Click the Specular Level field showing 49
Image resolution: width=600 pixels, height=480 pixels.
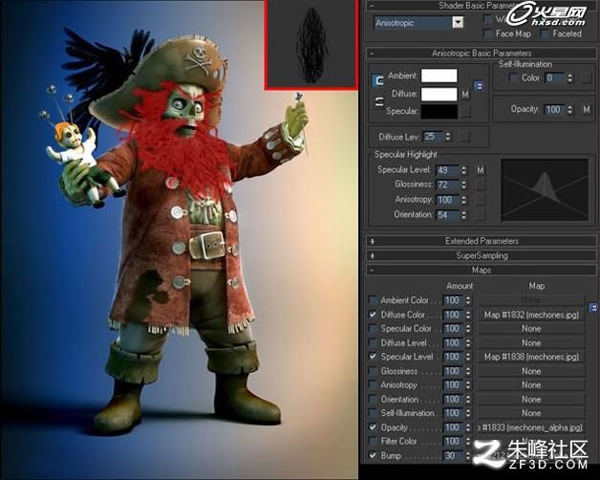[x=447, y=169]
